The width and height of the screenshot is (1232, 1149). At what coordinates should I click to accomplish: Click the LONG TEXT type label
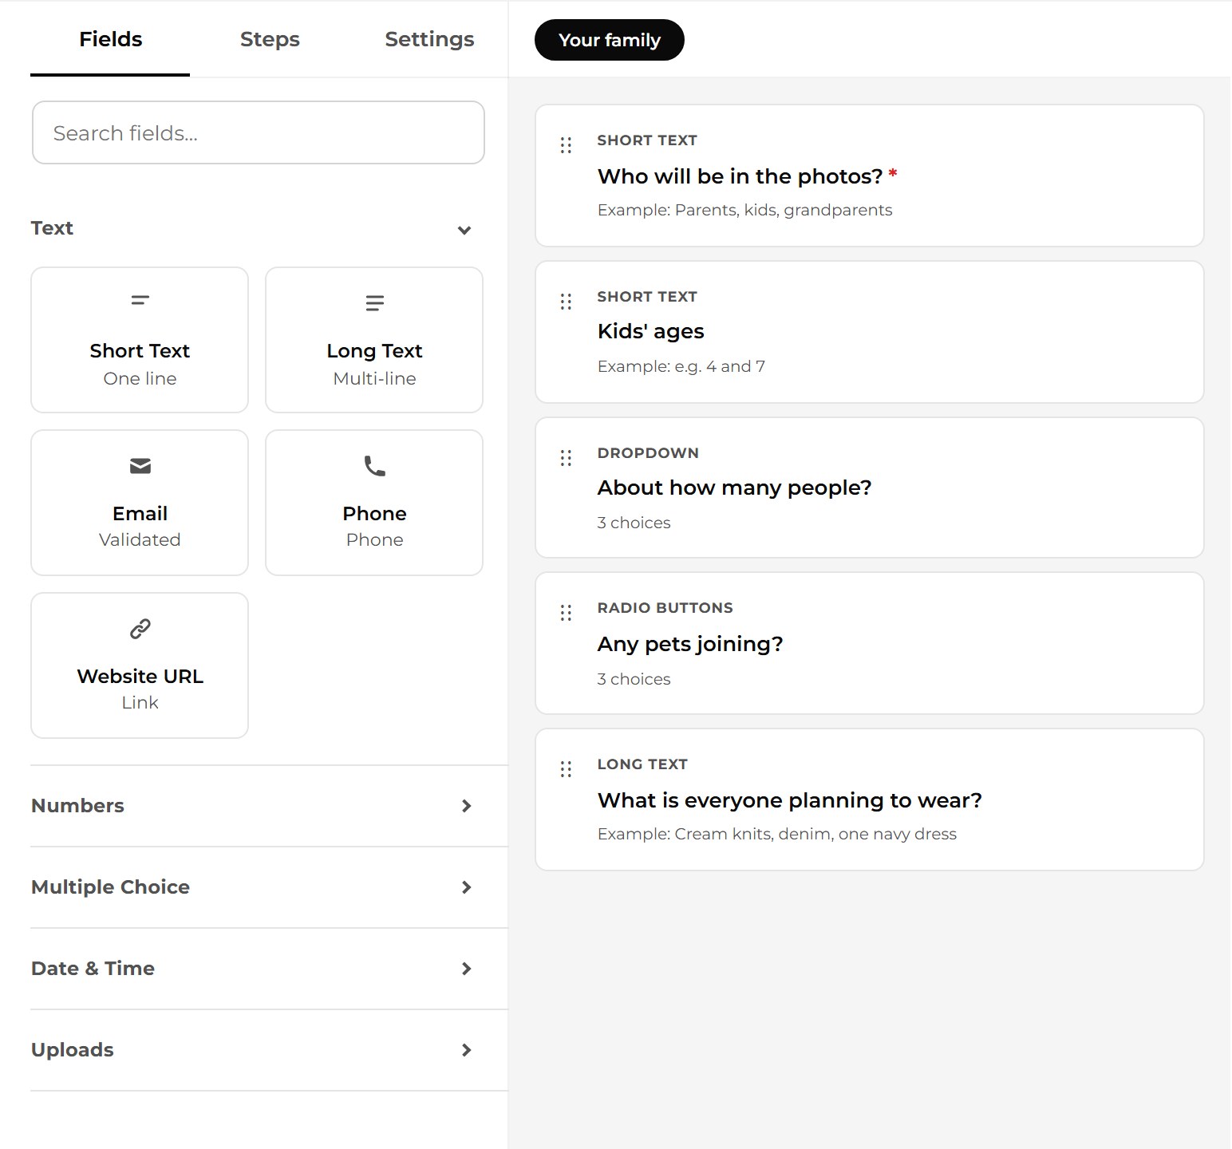(x=642, y=764)
